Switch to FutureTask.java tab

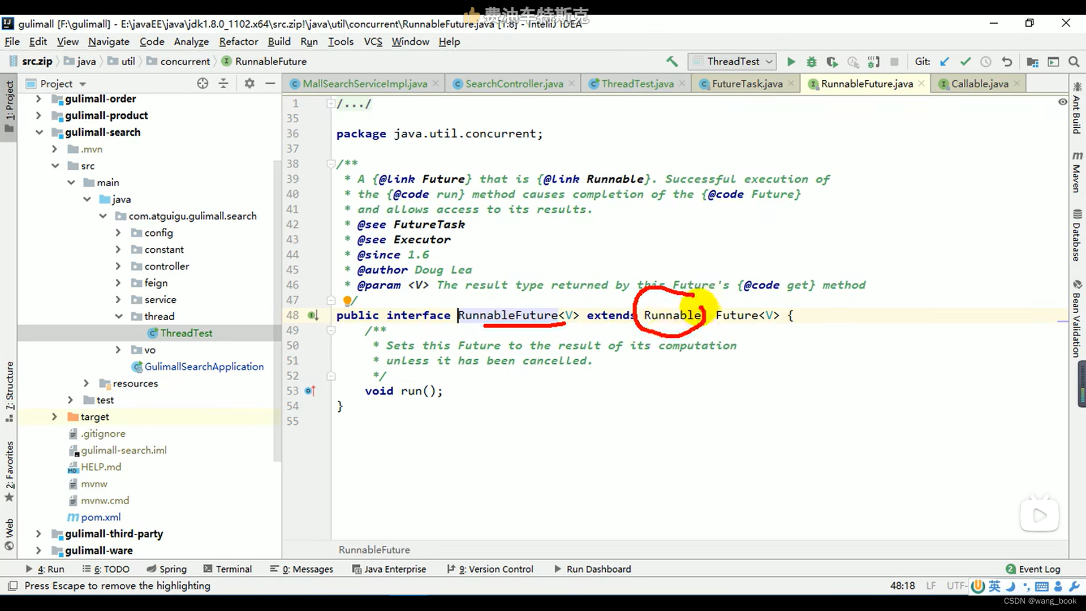click(x=747, y=84)
